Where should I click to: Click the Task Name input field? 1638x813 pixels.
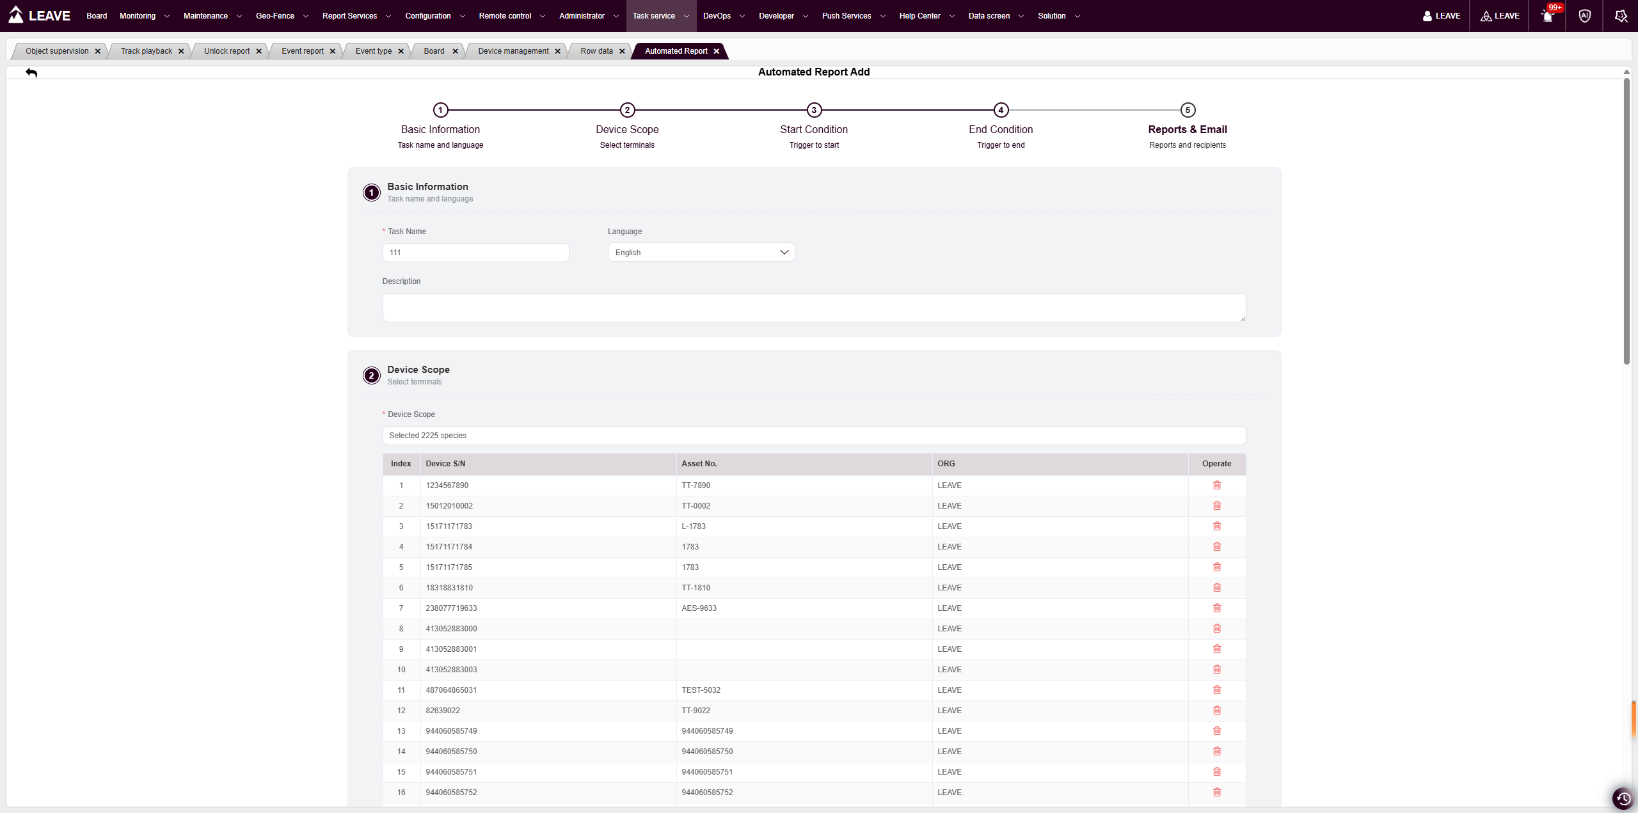475,253
